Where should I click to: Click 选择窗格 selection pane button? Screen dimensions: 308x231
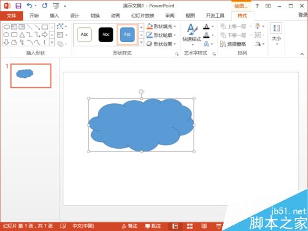[233, 44]
